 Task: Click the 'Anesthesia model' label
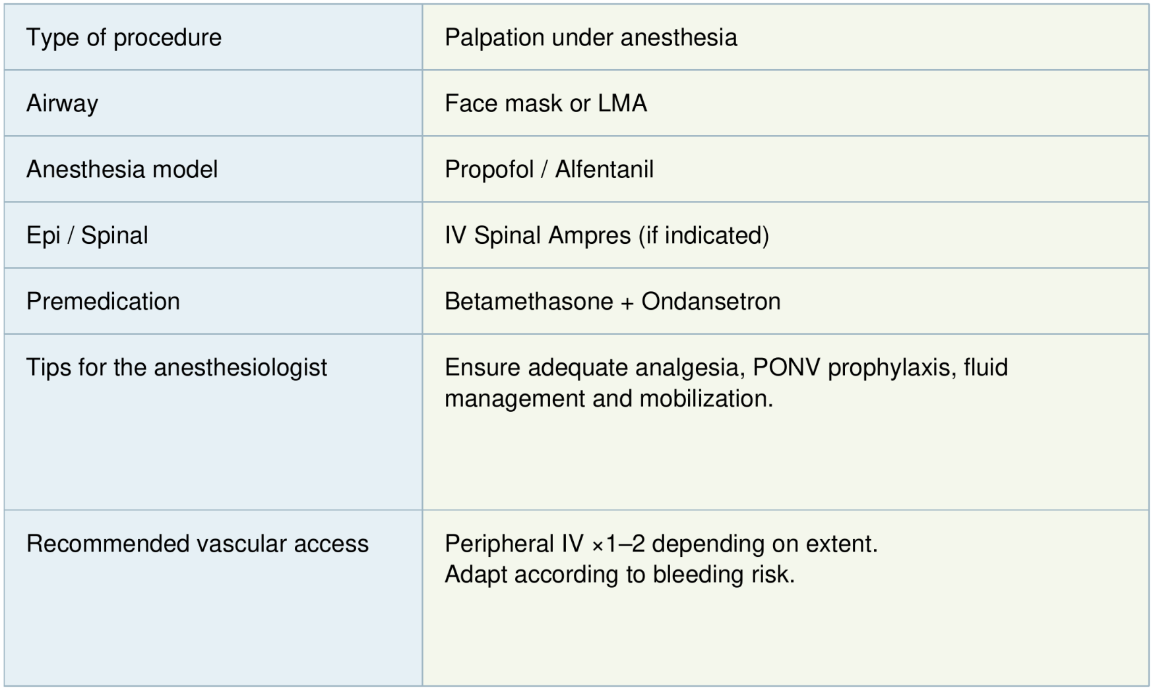[122, 169]
